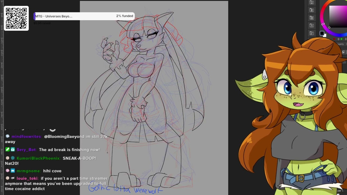
Task: Open the second material folder icon with flower symbol
Action: point(311,10)
